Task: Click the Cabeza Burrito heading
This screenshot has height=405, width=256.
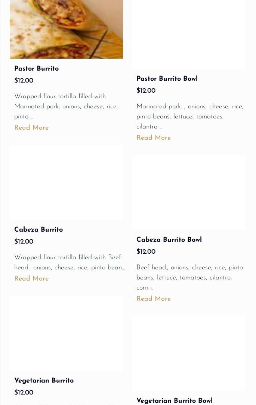Action: pos(38,230)
